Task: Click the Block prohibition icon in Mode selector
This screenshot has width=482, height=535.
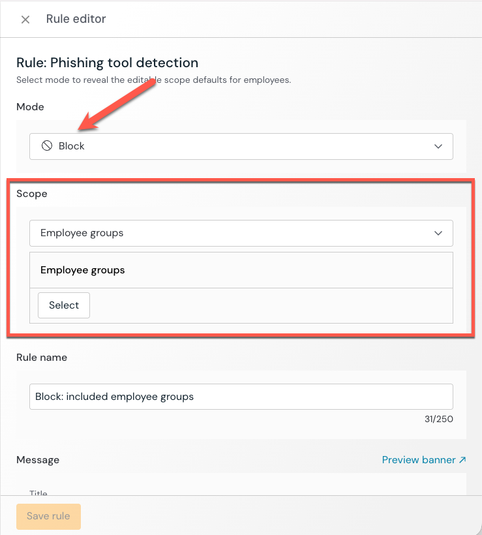Action: pos(46,146)
